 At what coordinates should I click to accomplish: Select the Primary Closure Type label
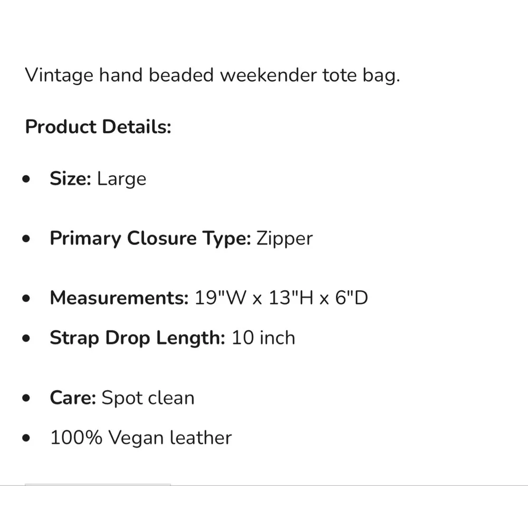click(150, 239)
